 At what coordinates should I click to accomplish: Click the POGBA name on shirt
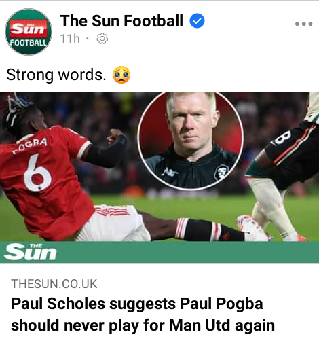point(30,146)
